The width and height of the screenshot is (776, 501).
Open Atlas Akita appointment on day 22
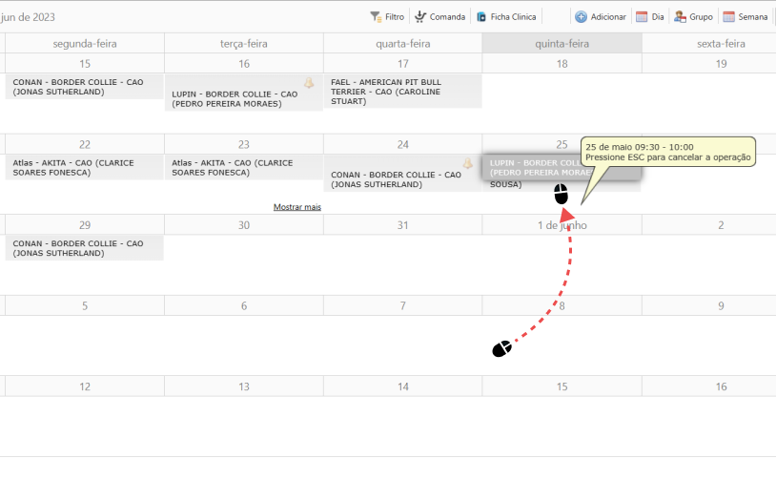click(85, 167)
